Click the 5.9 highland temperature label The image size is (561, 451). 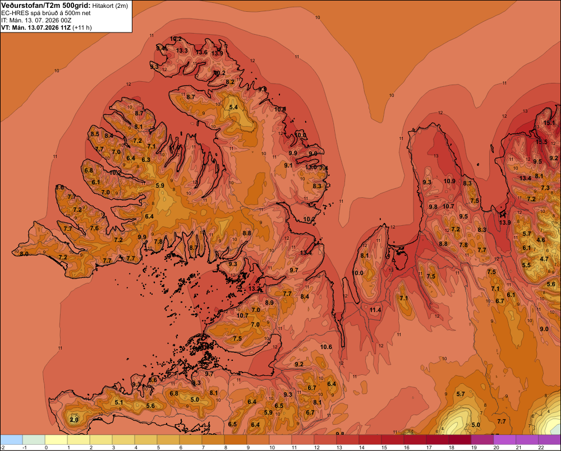160,185
